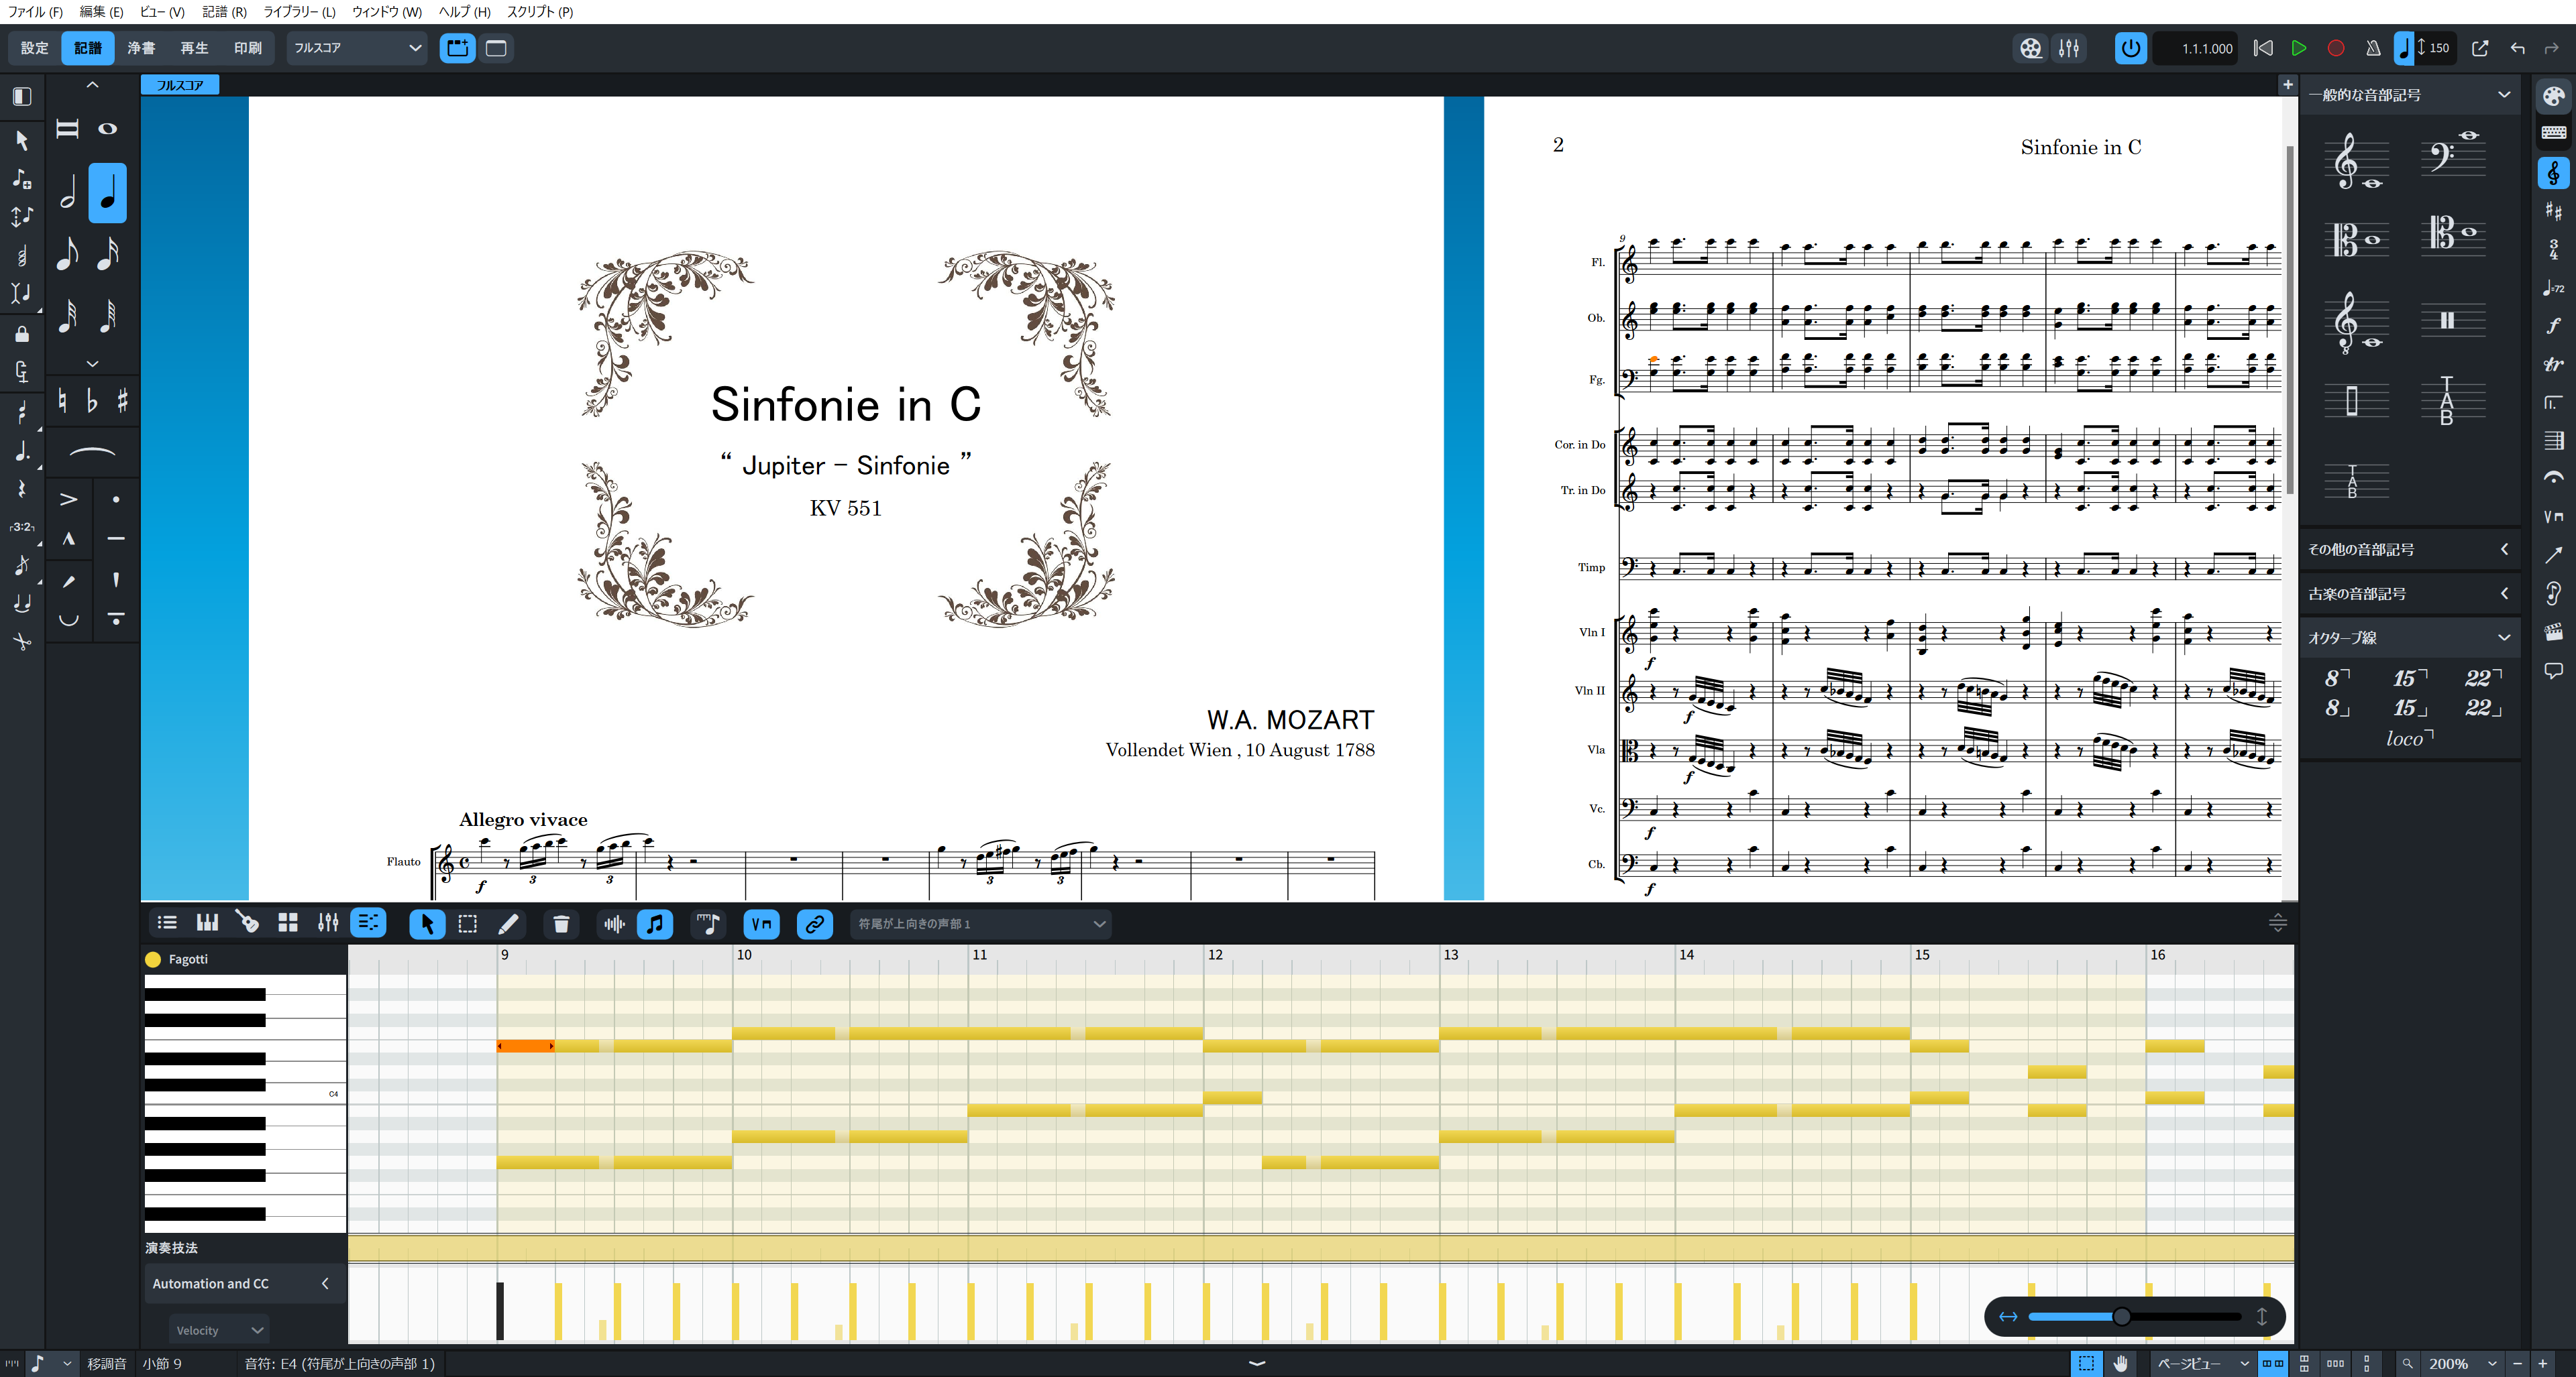The width and height of the screenshot is (2576, 1377).
Task: Rewind to beginning of flow
Action: pyautogui.click(x=2263, y=48)
